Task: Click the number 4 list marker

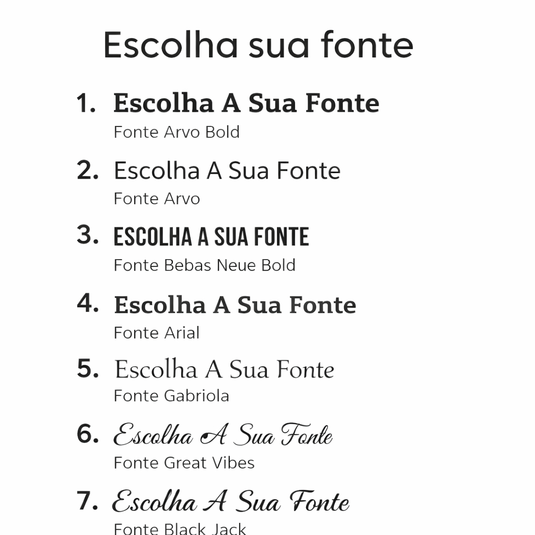Action: (x=87, y=303)
